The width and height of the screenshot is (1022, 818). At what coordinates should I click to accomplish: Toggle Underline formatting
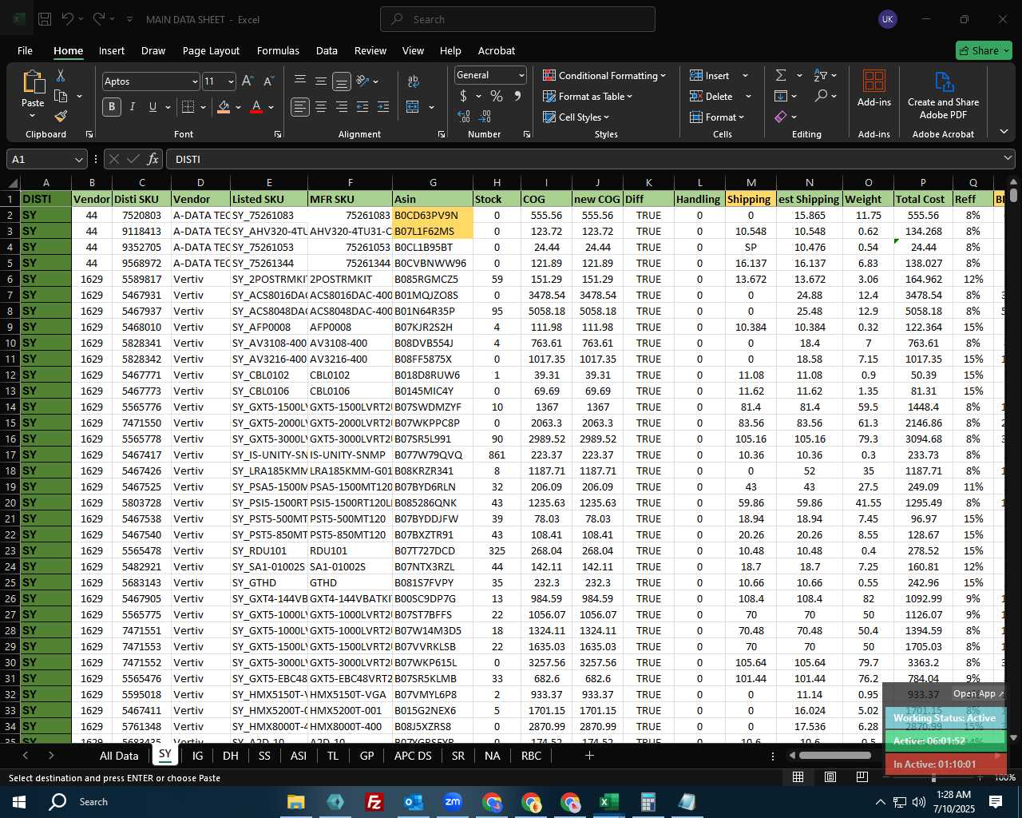153,107
